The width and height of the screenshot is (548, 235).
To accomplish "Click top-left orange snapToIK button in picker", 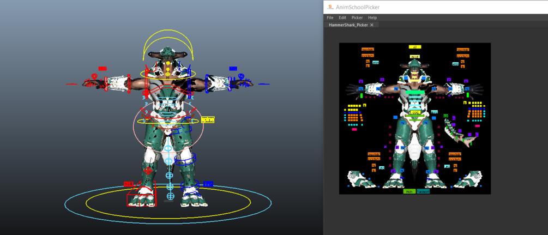I will pos(368,49).
